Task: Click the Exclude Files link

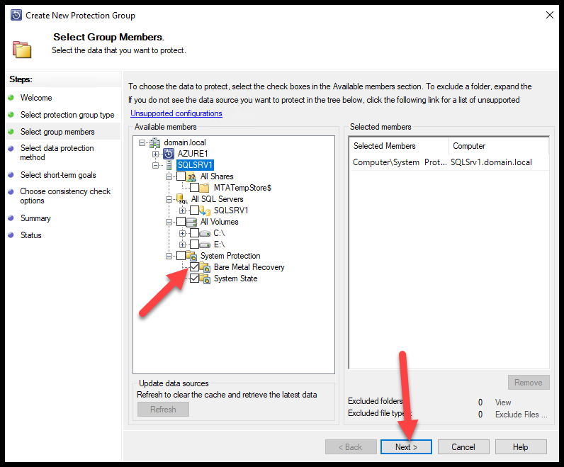Action: 521,415
